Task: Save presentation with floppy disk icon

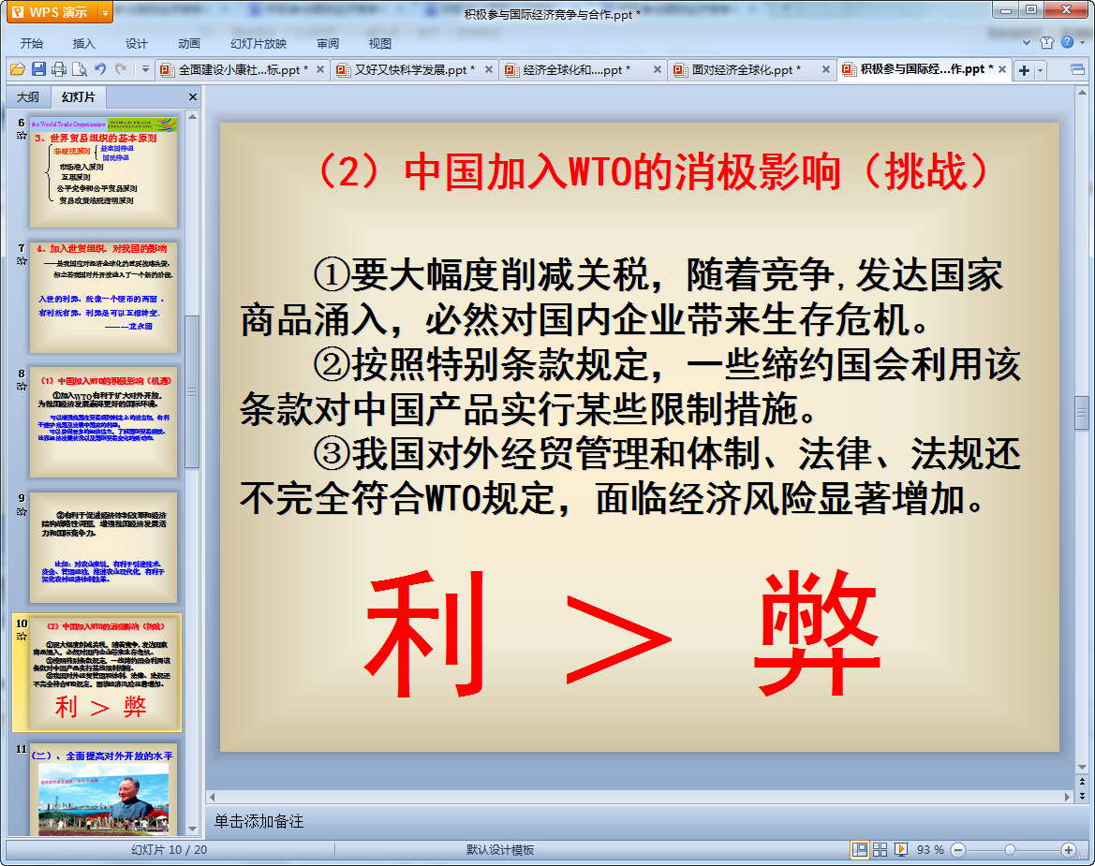Action: pos(38,69)
